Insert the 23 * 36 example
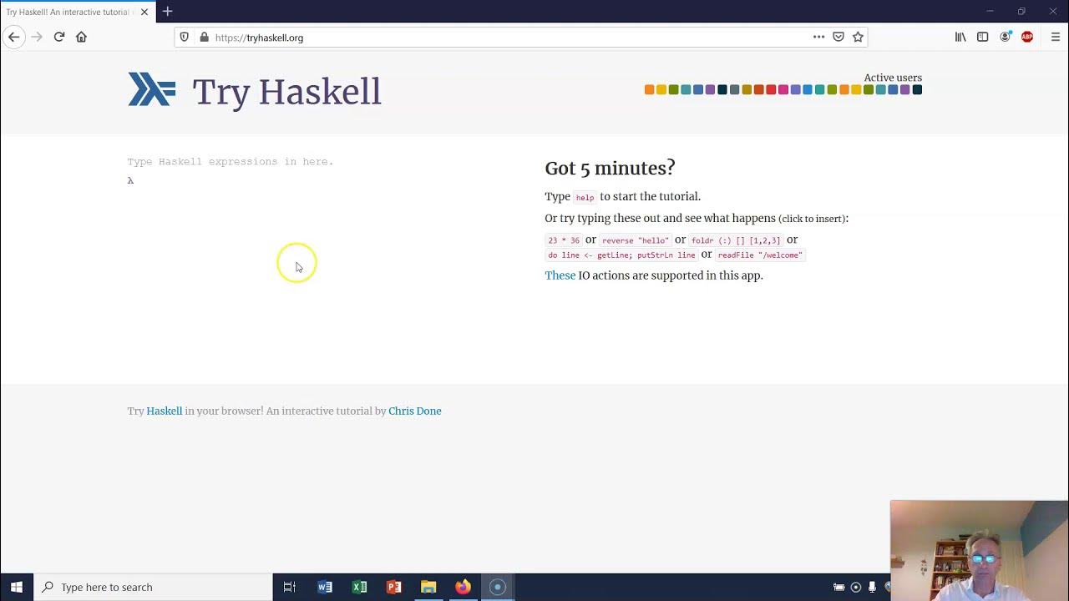This screenshot has width=1069, height=601. (x=564, y=240)
